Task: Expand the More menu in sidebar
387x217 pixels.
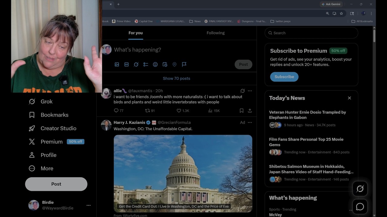Action: click(x=41, y=168)
